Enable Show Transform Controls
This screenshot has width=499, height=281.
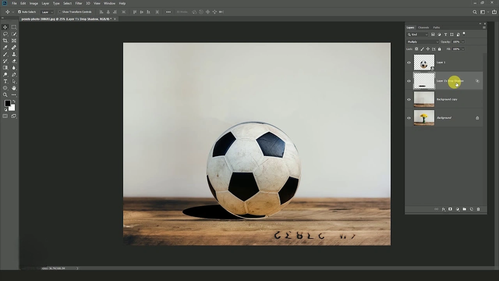coord(59,12)
